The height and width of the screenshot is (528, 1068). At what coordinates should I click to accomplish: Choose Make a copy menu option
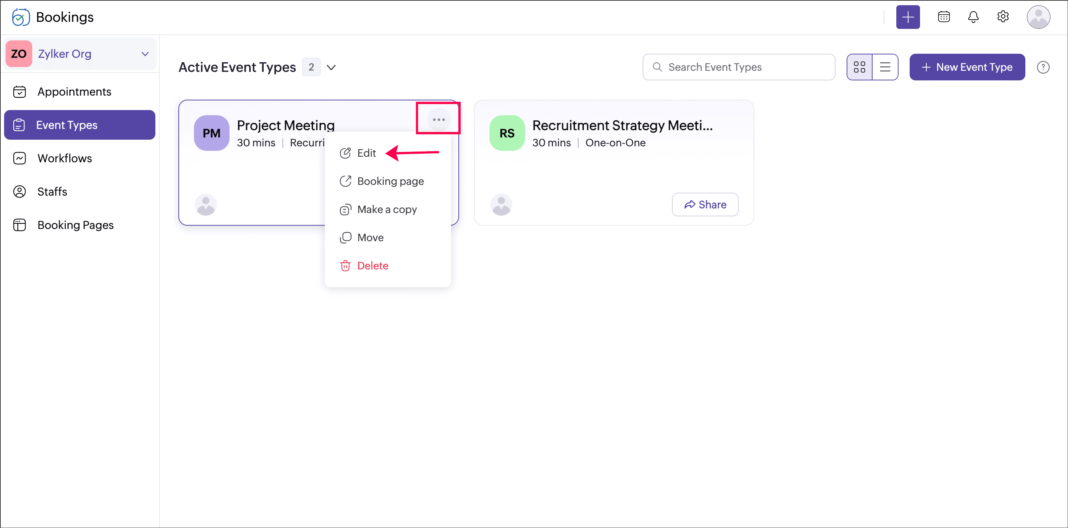pos(386,210)
